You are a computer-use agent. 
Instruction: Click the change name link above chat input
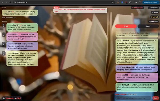coord(132,94)
